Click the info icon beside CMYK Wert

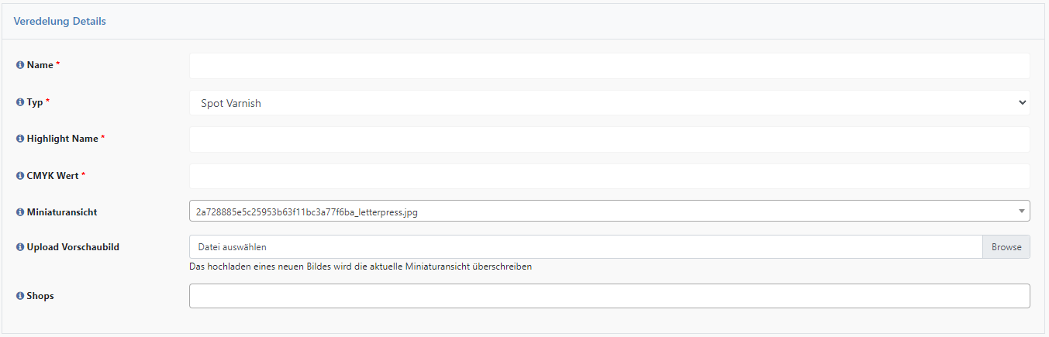tap(20, 176)
